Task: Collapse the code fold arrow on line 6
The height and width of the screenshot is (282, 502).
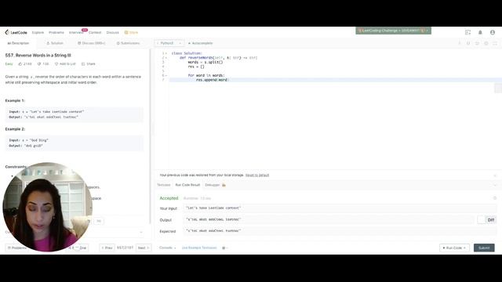Action: [166, 75]
